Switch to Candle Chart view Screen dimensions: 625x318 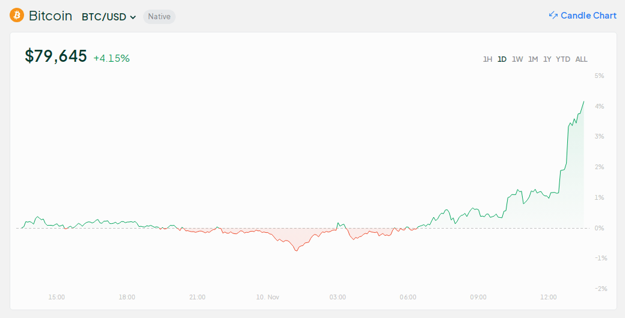point(588,16)
